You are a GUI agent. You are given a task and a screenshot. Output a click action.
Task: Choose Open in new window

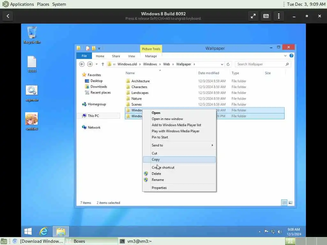[x=179, y=119]
